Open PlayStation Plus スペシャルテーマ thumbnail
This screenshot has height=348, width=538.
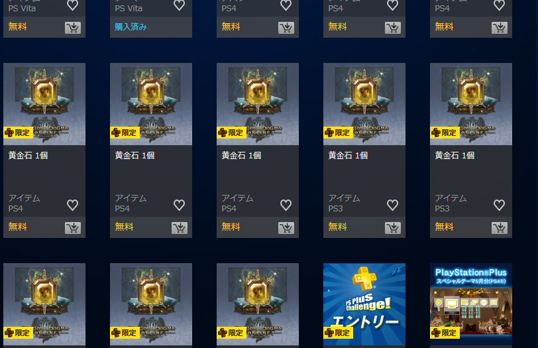click(x=471, y=304)
